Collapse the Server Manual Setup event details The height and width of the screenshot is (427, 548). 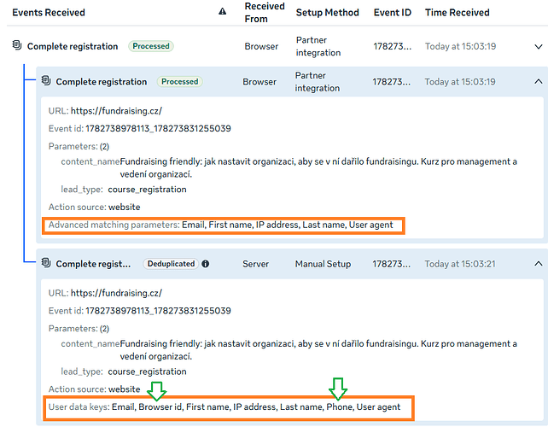coord(539,264)
